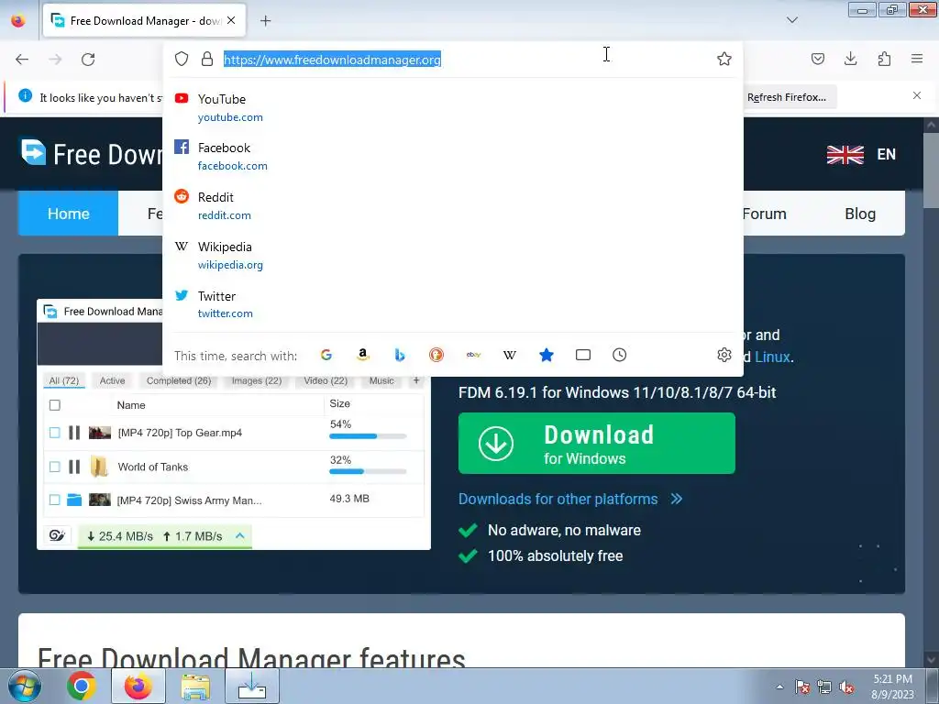Click the green Download for Windows button

pyautogui.click(x=596, y=444)
